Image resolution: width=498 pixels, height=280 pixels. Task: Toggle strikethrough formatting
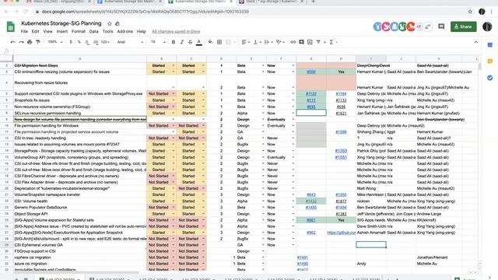point(190,42)
